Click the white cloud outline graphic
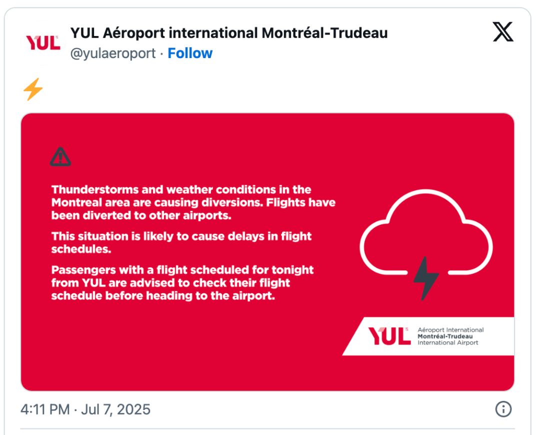Image resolution: width=540 pixels, height=435 pixels. [426, 232]
